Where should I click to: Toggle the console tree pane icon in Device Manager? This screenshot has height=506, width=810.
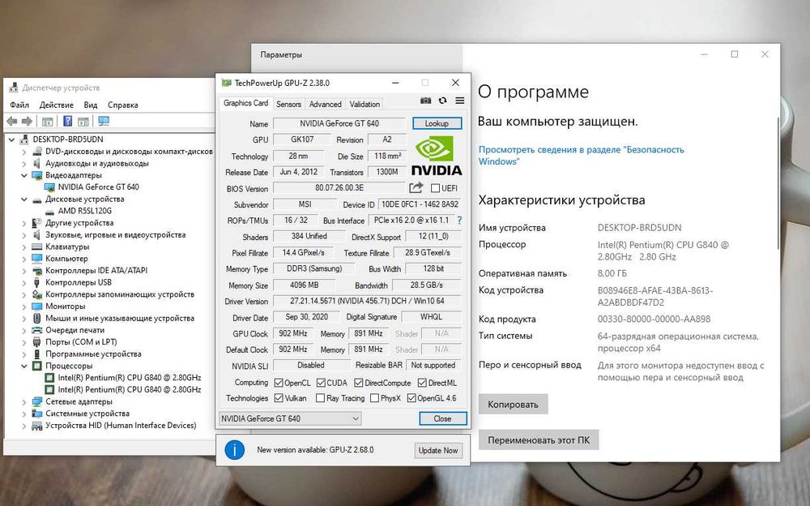coord(47,122)
